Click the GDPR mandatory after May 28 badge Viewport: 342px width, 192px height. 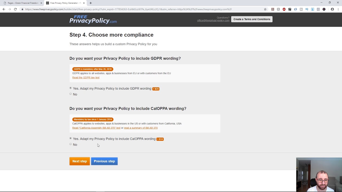(93, 69)
